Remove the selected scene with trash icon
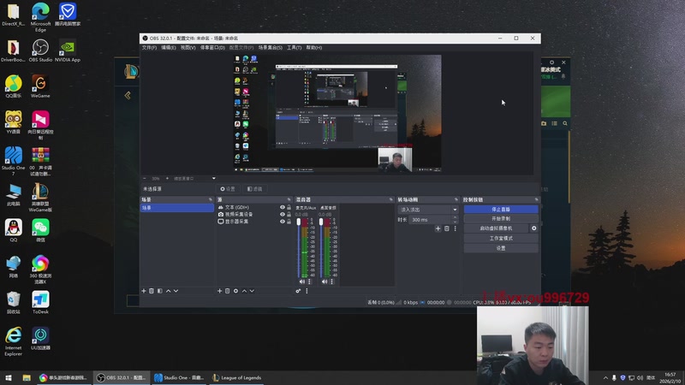 152,291
